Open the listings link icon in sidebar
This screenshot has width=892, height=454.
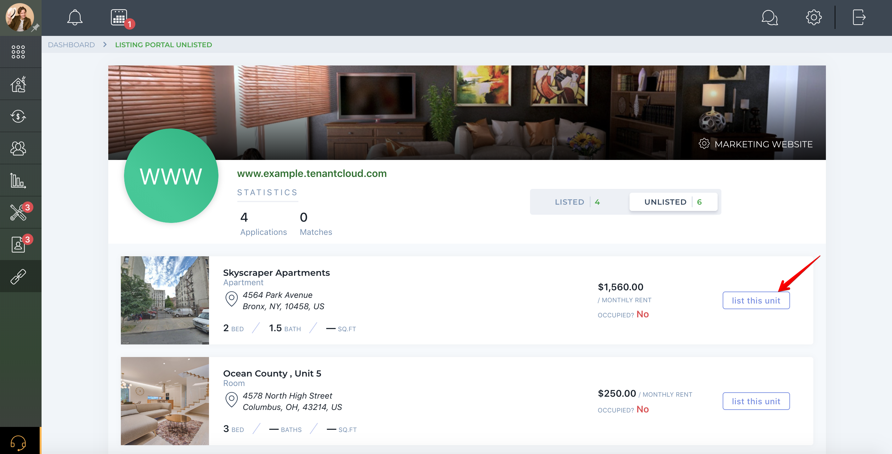[18, 276]
